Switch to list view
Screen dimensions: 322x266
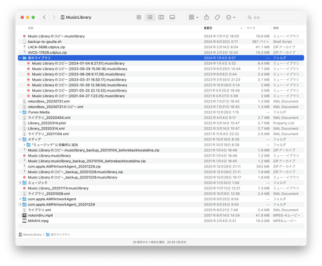pos(150,17)
